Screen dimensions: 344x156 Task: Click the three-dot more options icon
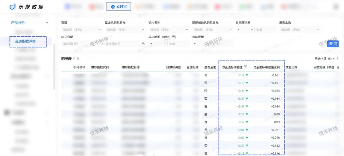click(x=338, y=59)
